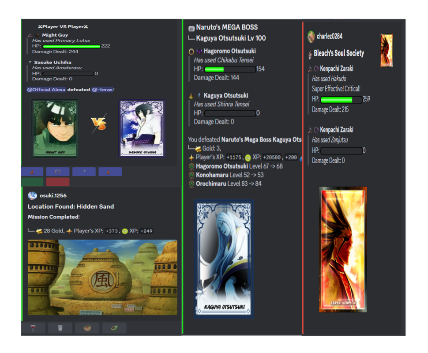
Task: Select the Kaguya Otsutsuki character card
Action: pos(224,257)
